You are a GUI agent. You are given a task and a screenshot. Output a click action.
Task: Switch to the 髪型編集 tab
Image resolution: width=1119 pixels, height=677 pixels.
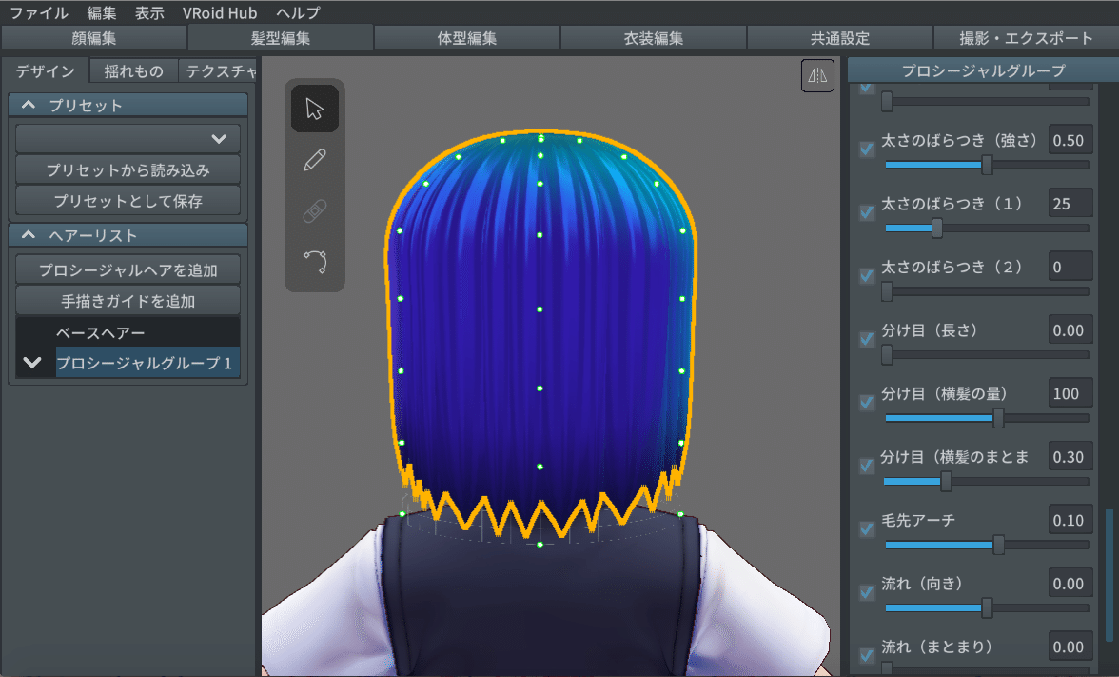click(281, 38)
